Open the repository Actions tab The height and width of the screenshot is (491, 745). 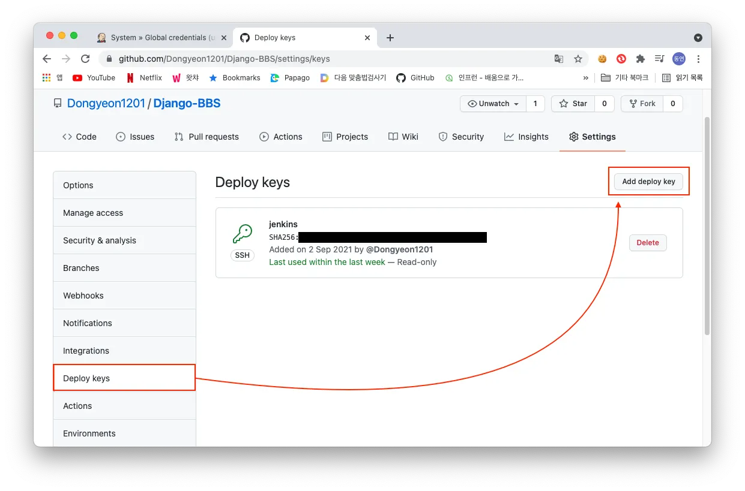coord(281,137)
